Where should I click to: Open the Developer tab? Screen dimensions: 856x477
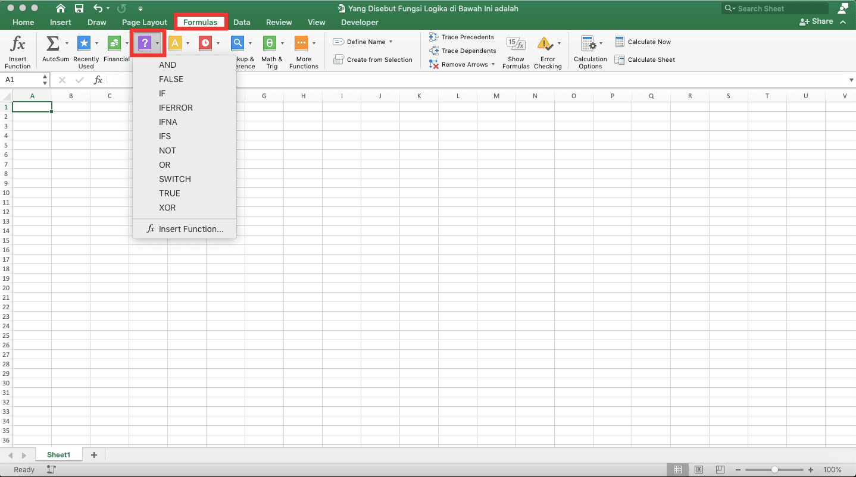(360, 22)
